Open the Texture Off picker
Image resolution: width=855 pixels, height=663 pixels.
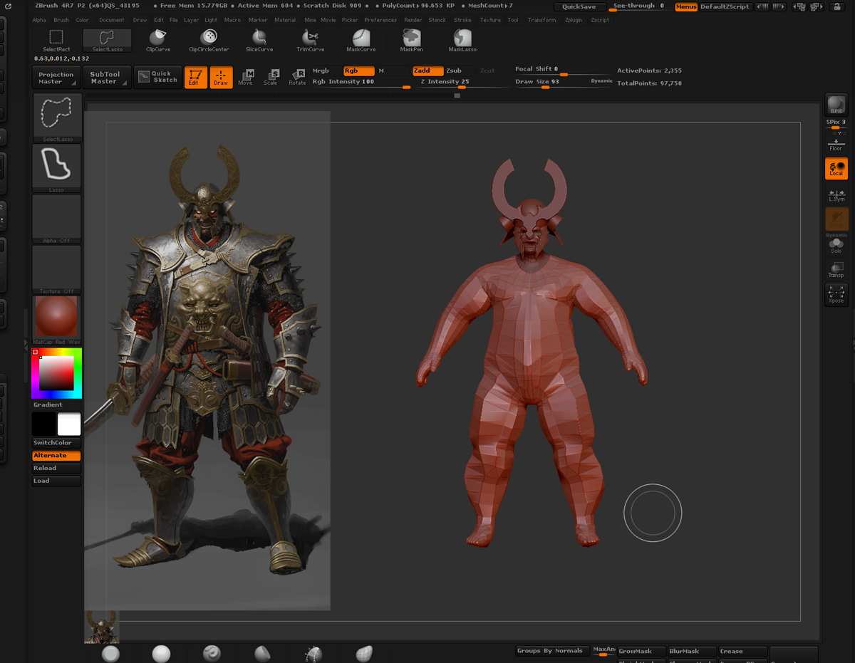pos(57,270)
